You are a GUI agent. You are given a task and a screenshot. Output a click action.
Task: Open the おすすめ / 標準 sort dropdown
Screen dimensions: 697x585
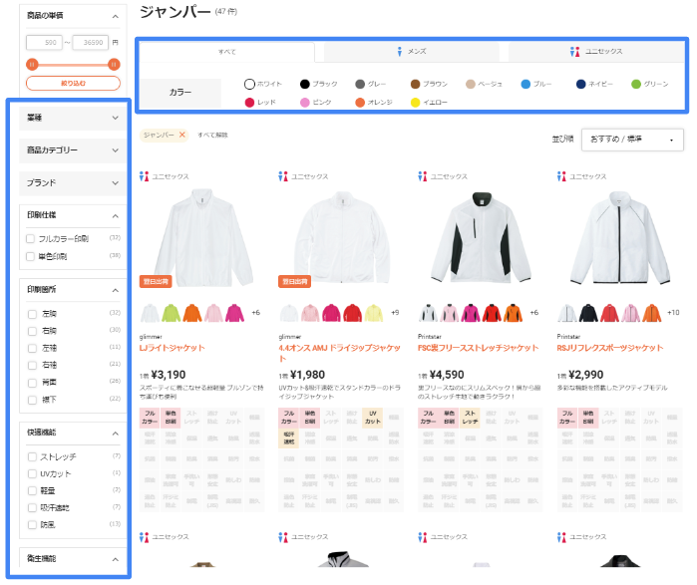click(x=632, y=140)
